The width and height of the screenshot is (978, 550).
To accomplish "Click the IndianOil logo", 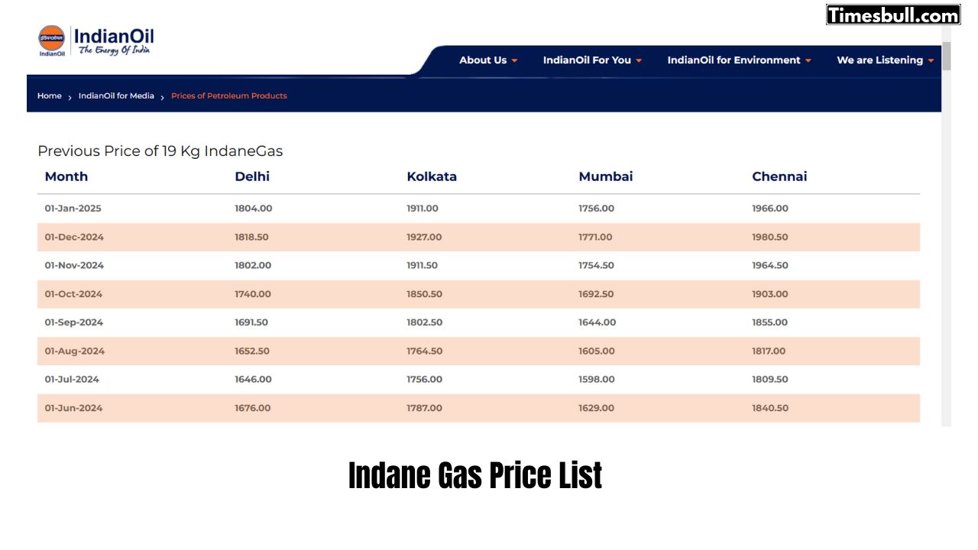I will tap(96, 41).
